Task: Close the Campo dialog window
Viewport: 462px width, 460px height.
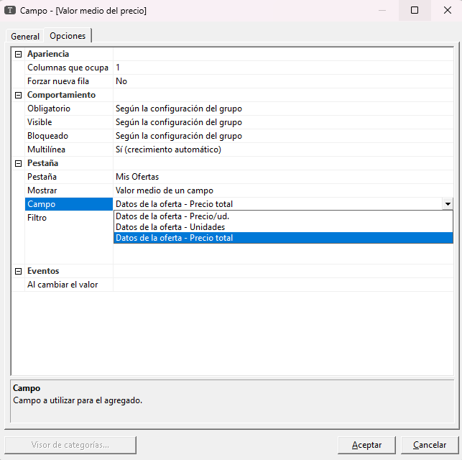Action: pos(445,11)
